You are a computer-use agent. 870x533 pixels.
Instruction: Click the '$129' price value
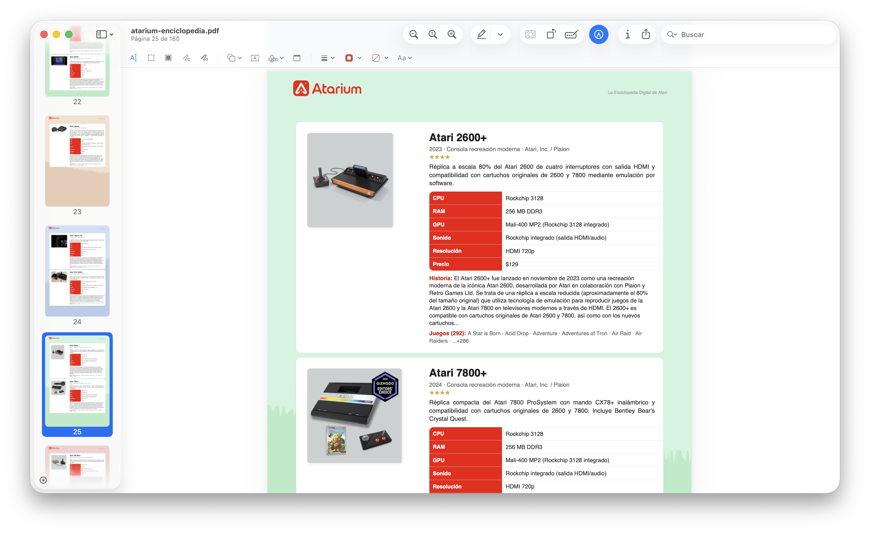tap(512, 264)
